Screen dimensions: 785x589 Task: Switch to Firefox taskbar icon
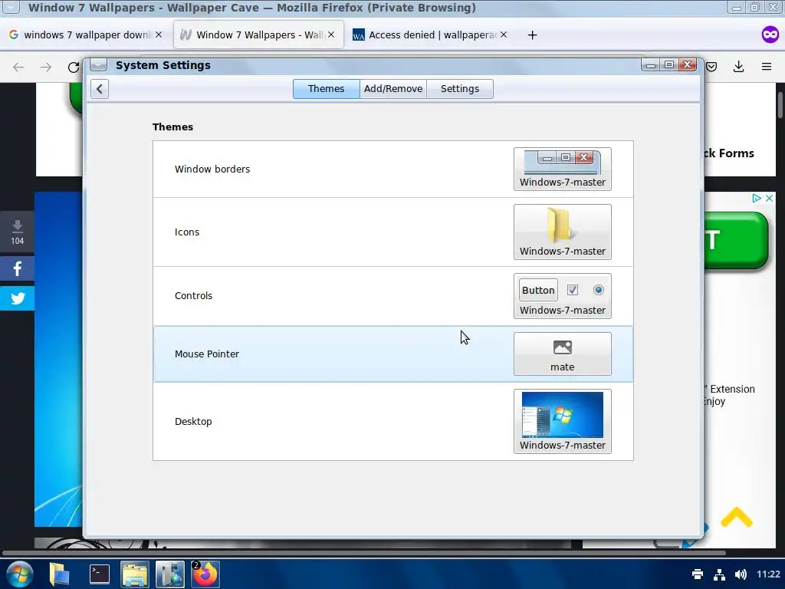(205, 574)
